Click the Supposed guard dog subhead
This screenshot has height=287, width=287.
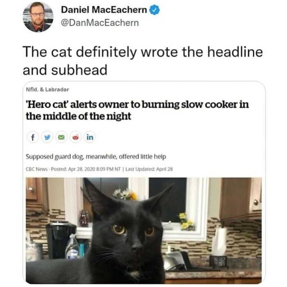pyautogui.click(x=96, y=157)
